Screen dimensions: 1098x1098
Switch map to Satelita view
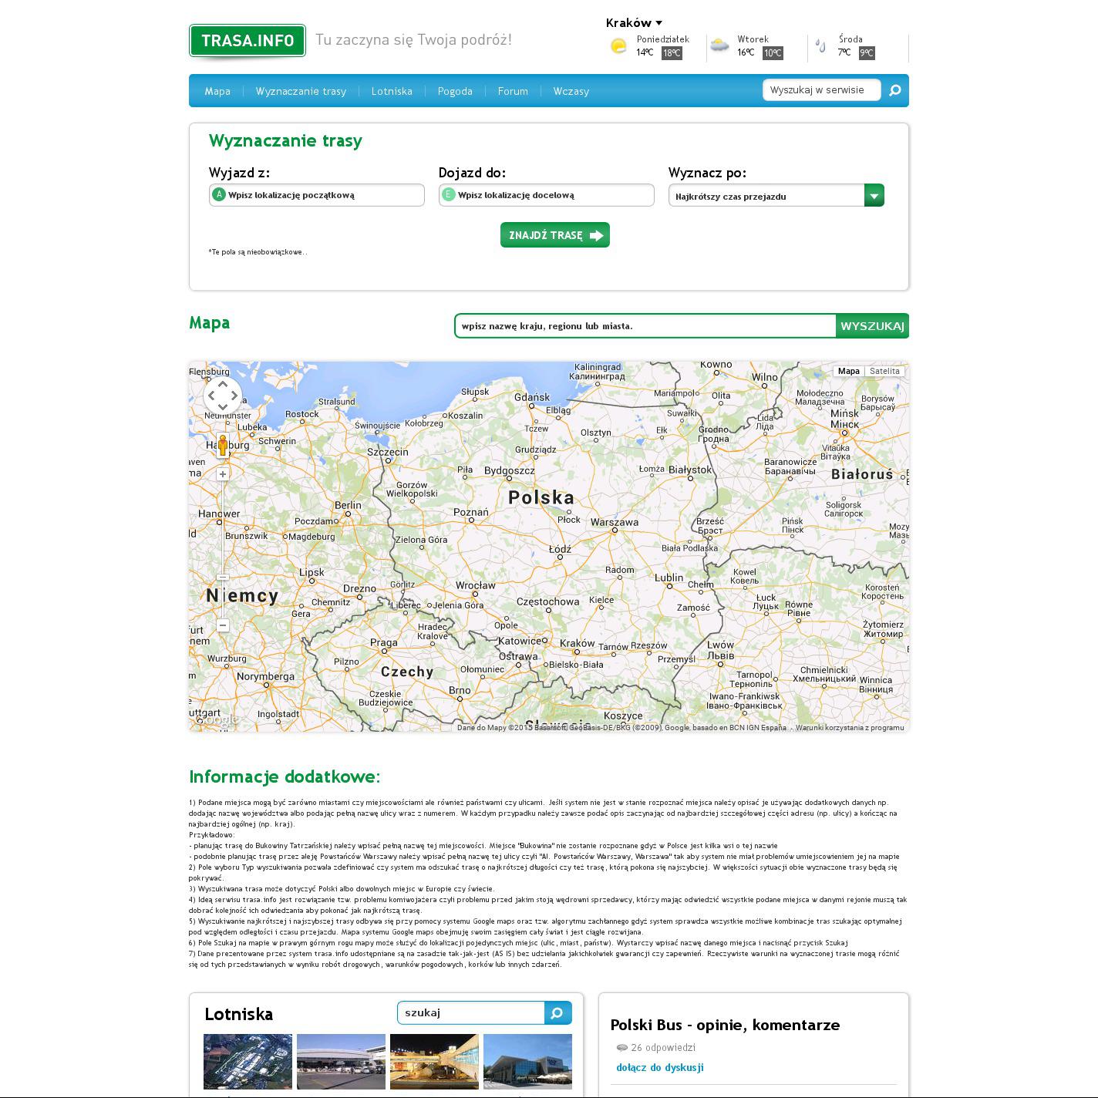884,371
